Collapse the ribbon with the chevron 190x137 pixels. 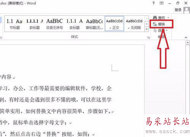click(x=186, y=37)
